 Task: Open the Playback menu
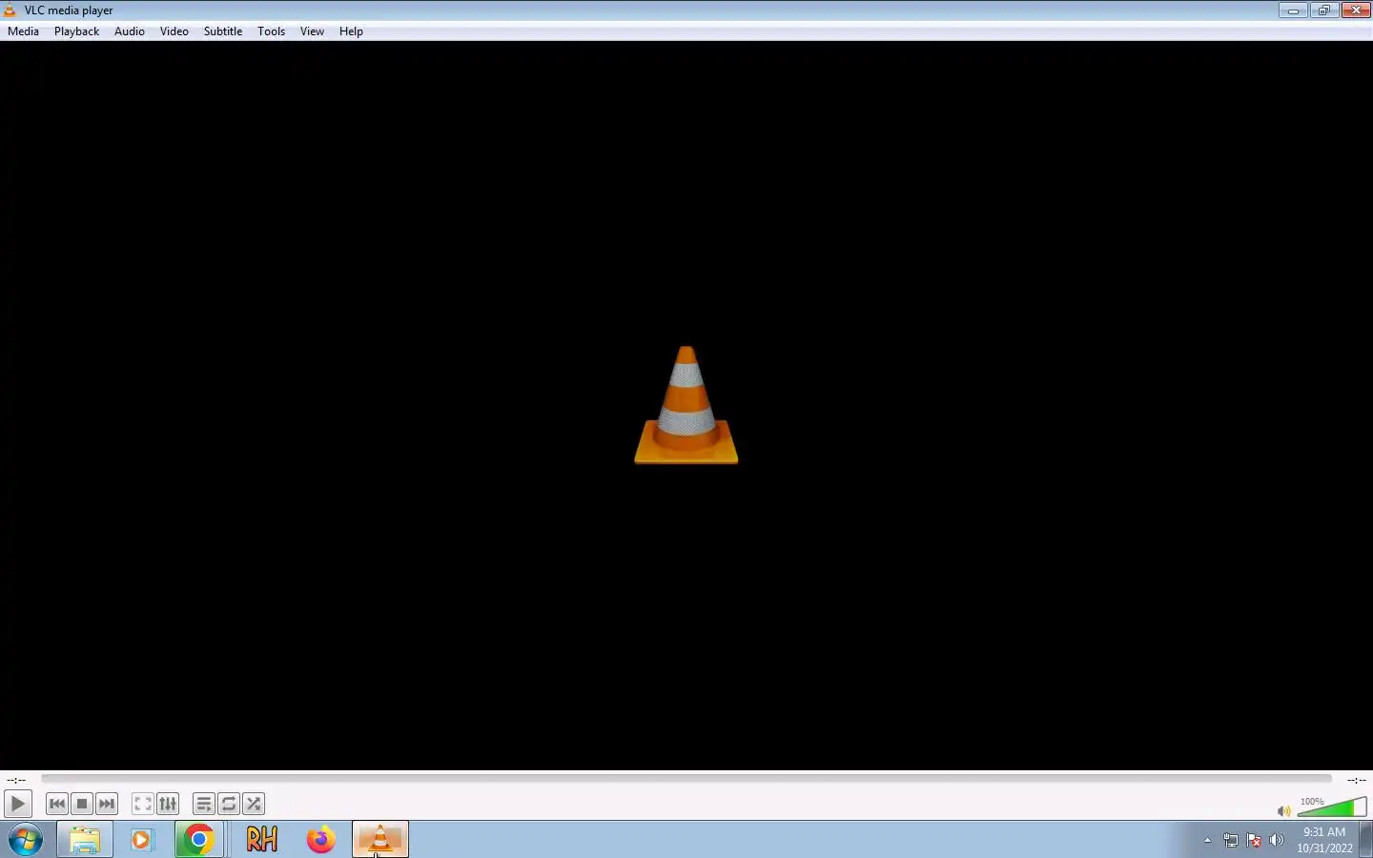(x=76, y=31)
